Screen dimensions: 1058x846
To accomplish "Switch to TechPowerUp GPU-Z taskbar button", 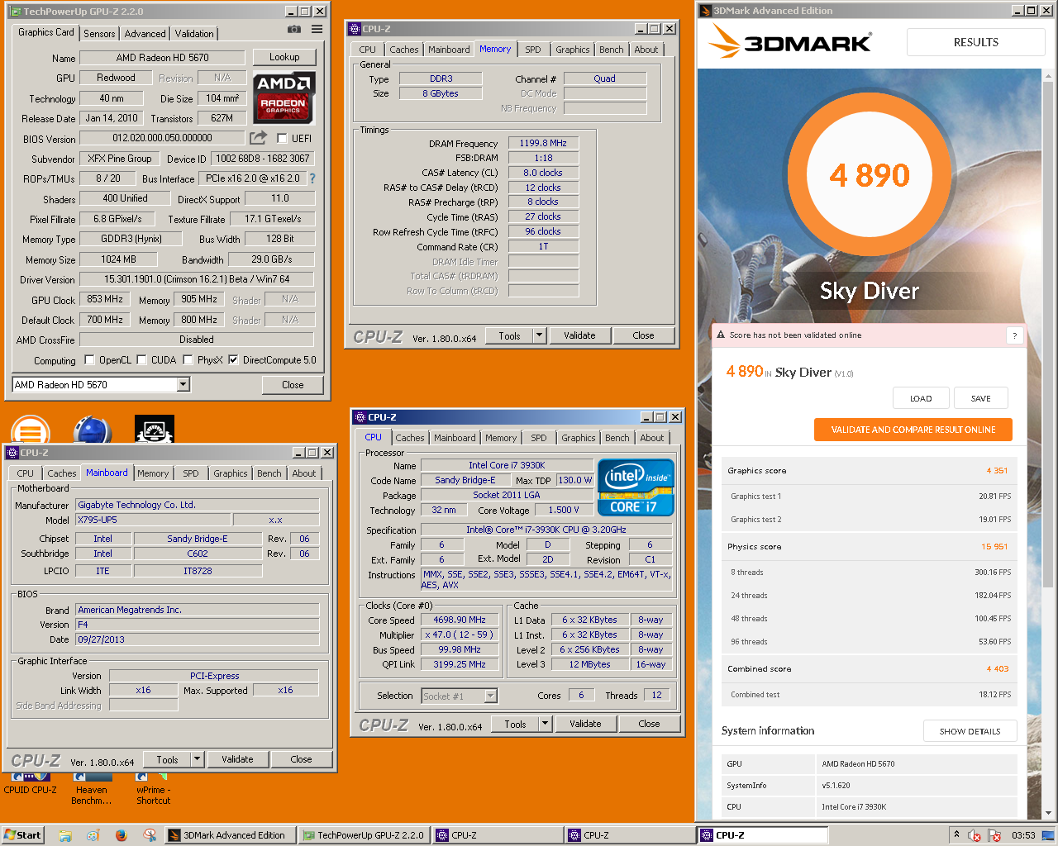I will (363, 835).
